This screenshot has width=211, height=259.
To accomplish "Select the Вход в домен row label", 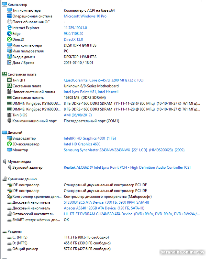I will coord(24,57).
